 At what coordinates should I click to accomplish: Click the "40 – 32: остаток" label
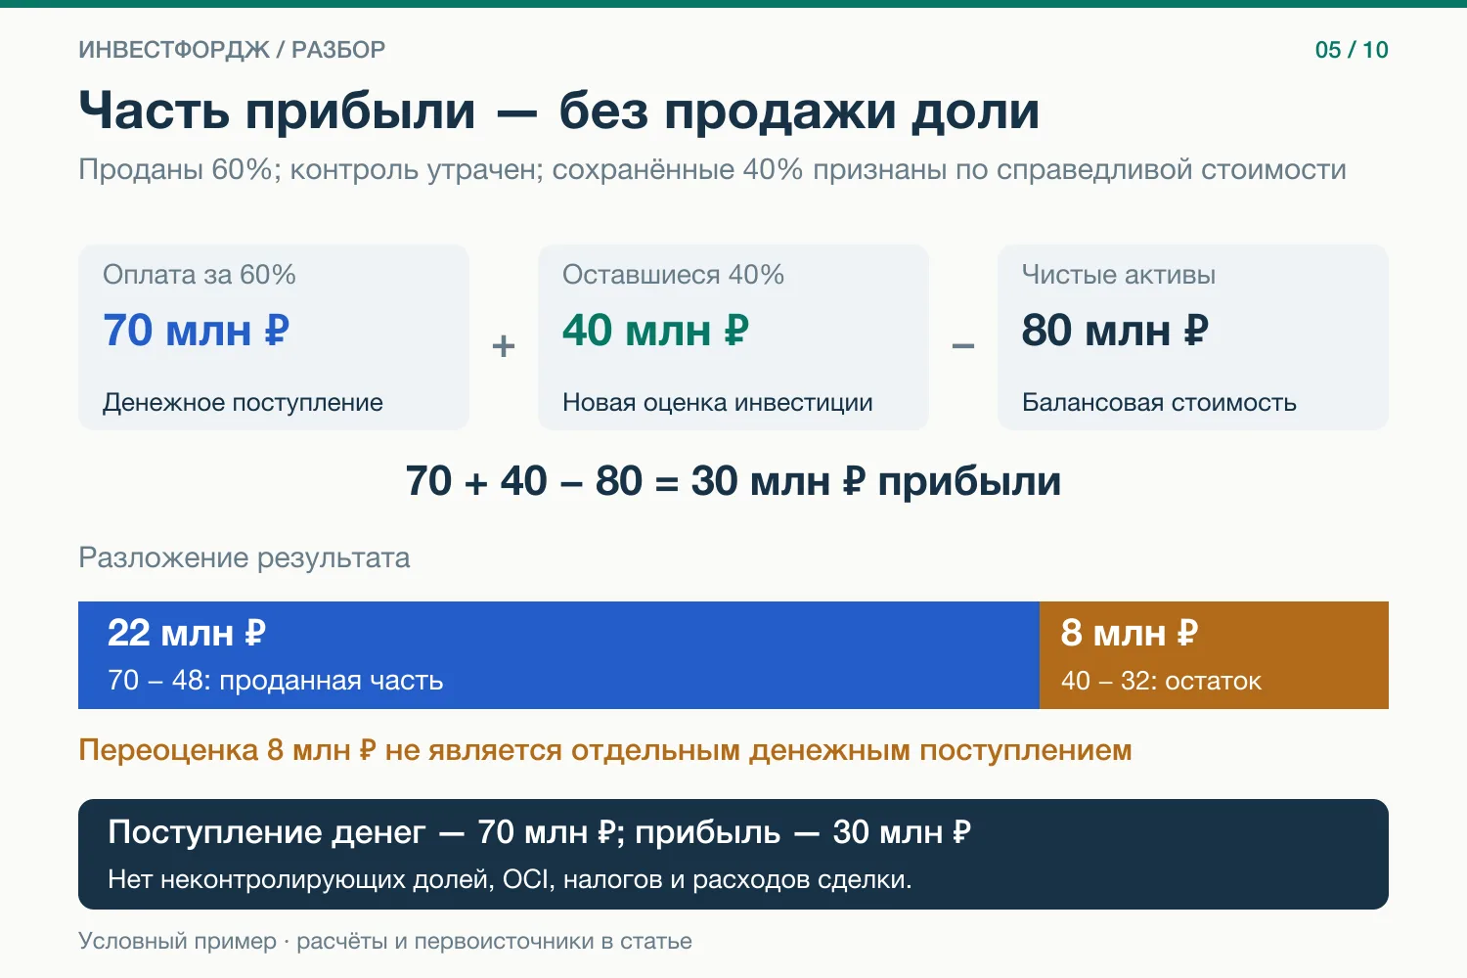point(1161,681)
